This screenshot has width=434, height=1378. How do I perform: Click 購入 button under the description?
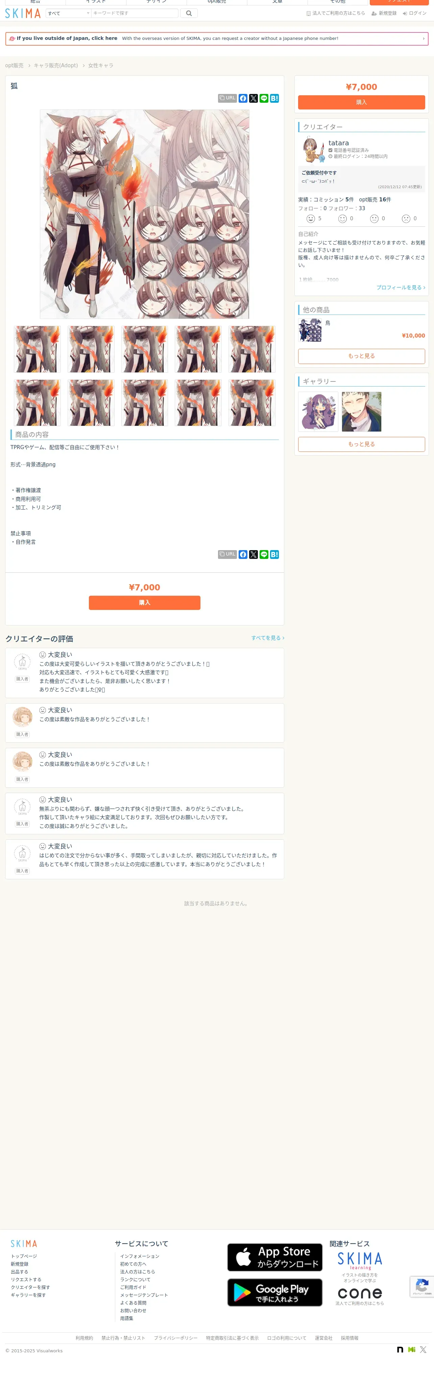[x=144, y=602]
